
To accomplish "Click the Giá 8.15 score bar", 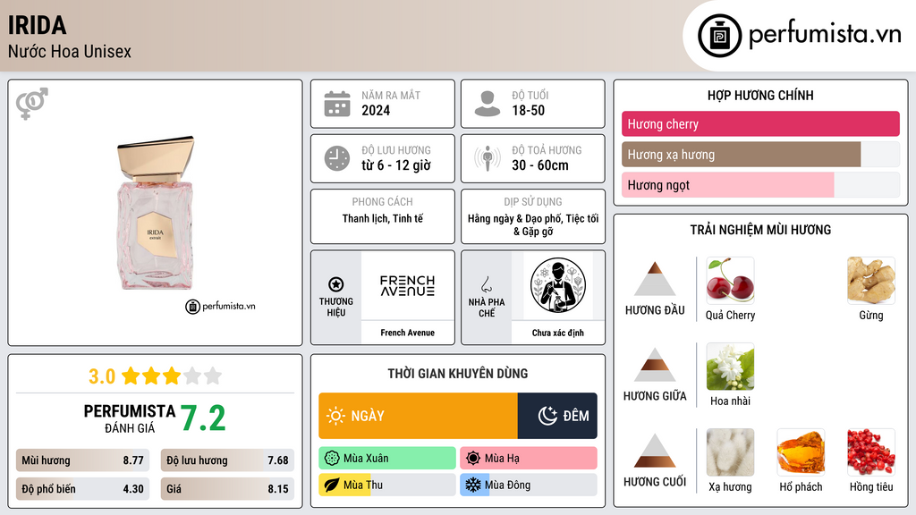I will point(227,489).
